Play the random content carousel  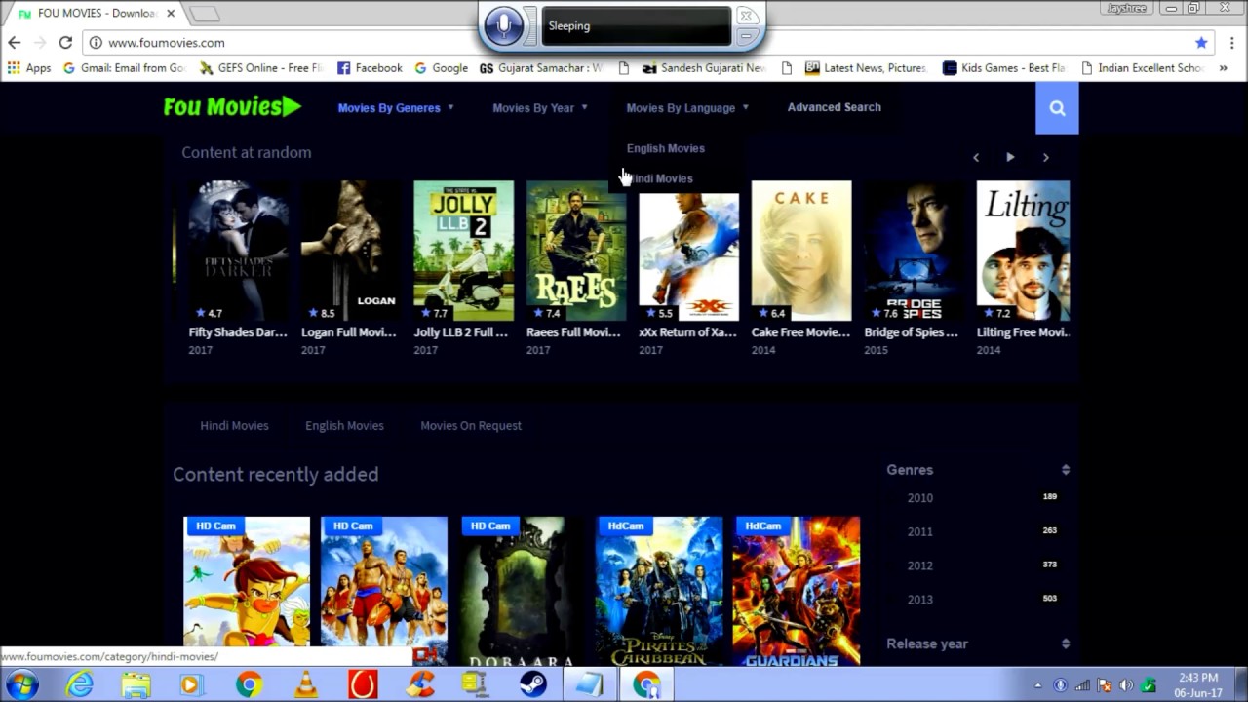tap(1010, 157)
